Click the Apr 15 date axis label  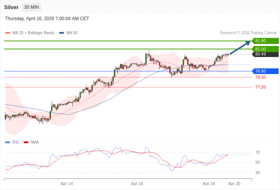(137, 184)
